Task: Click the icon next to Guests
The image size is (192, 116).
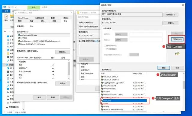Action: (102, 106)
